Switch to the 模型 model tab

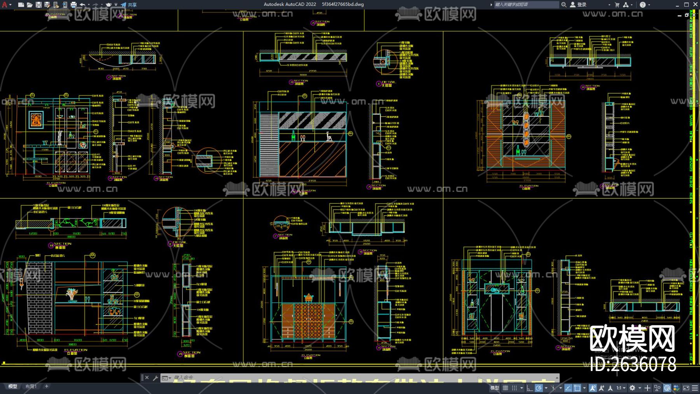coord(13,386)
